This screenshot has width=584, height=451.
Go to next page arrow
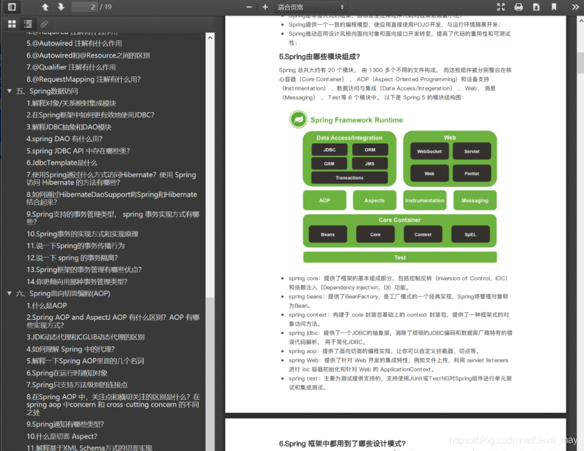61,7
